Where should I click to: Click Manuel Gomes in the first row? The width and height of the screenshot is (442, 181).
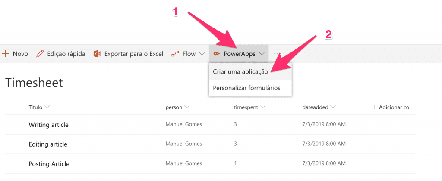[x=184, y=124]
